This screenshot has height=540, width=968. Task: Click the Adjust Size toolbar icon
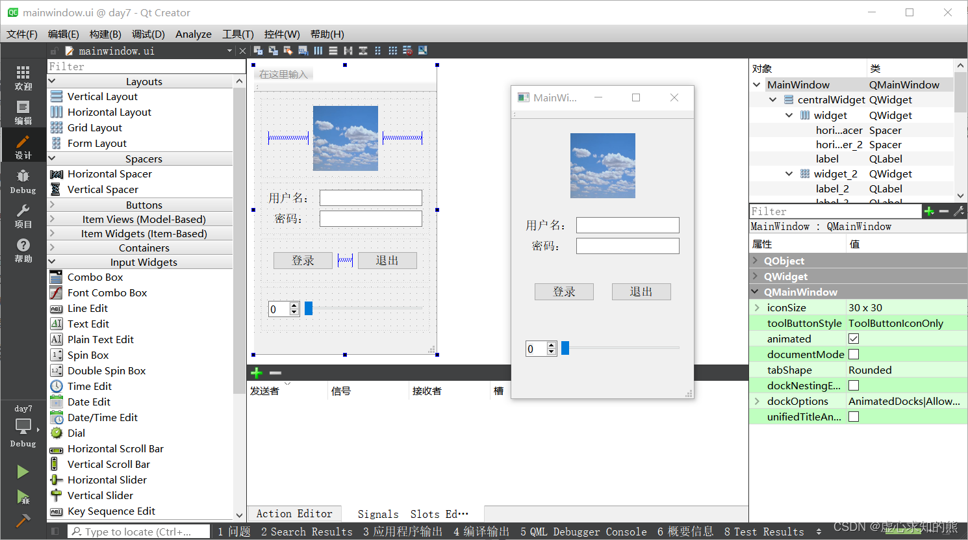tap(423, 51)
